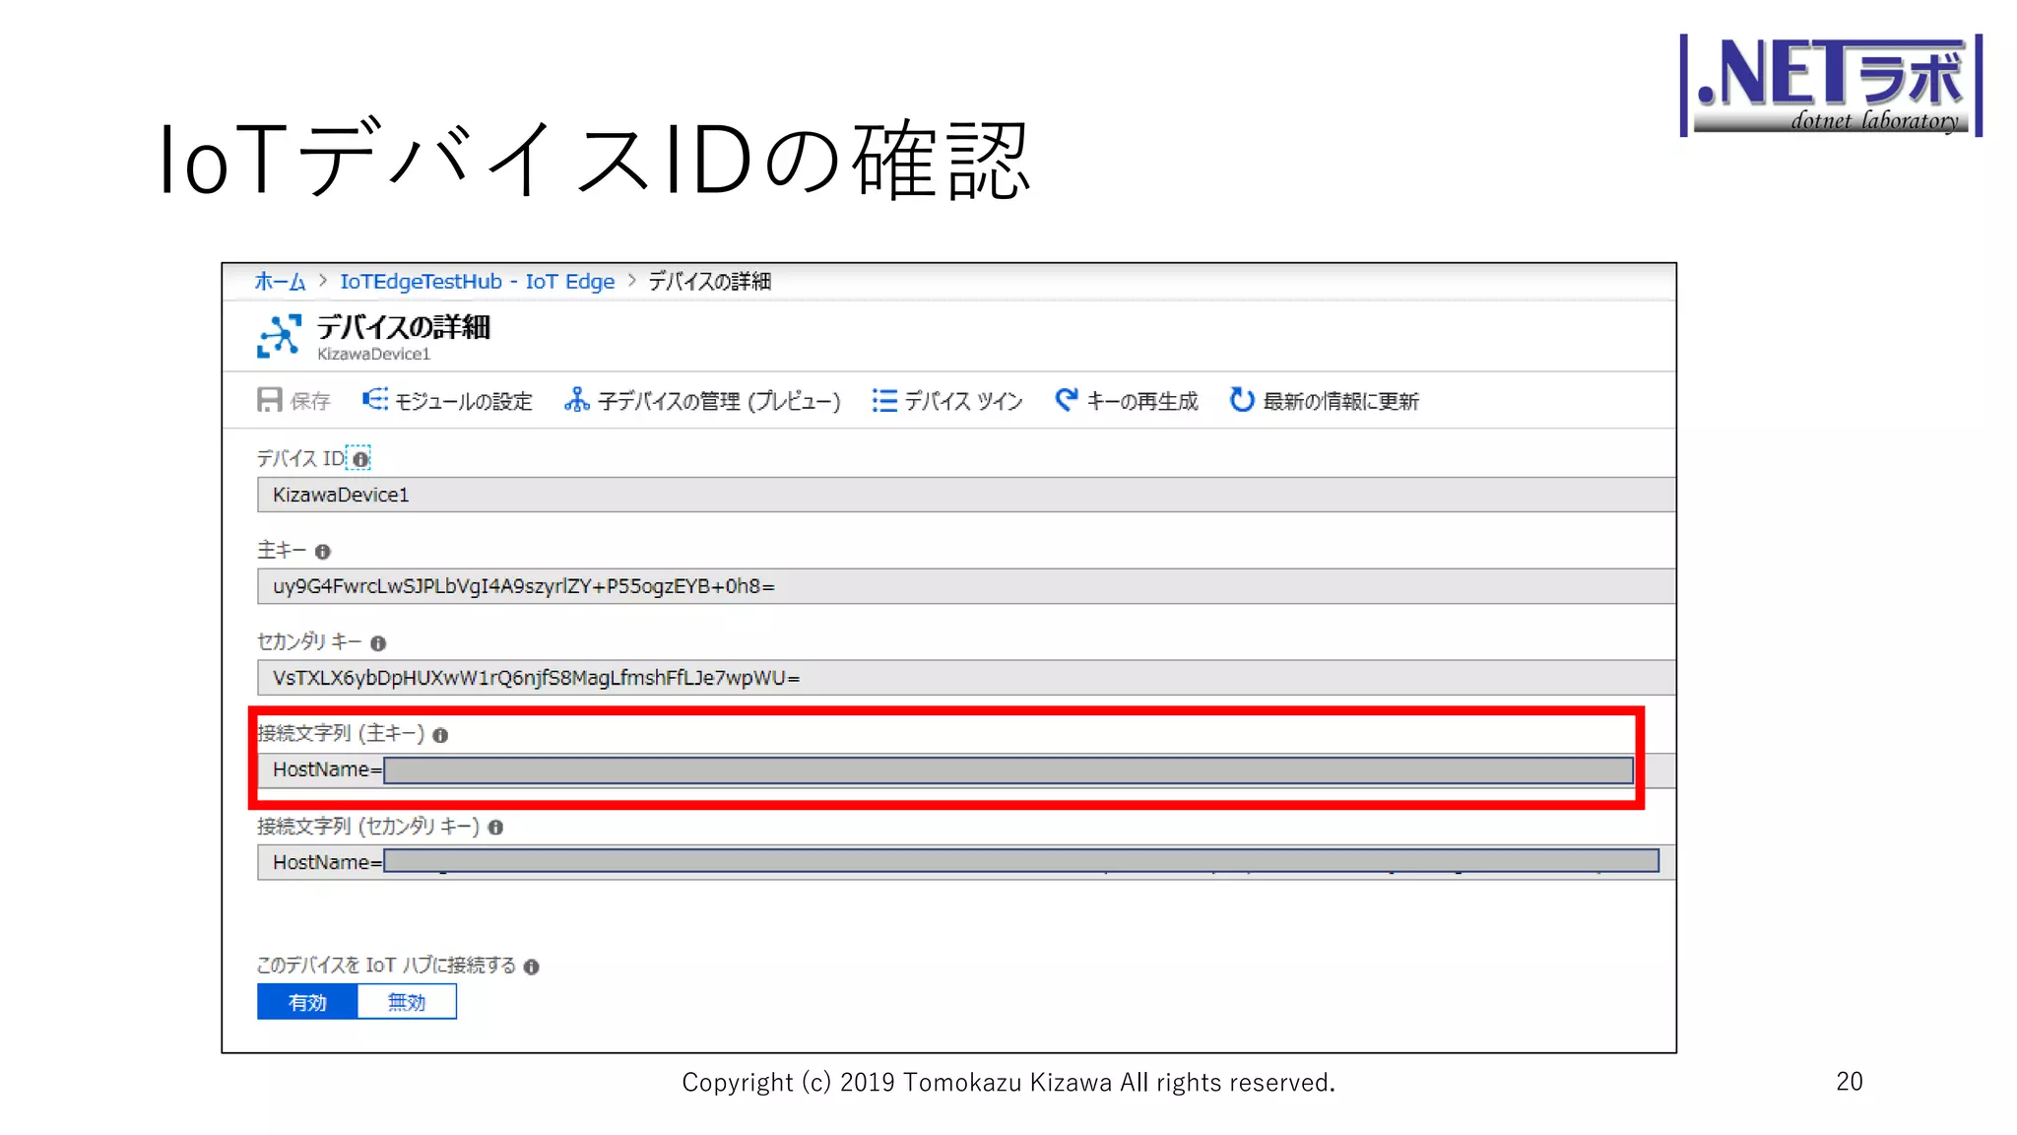Click info icon next to セカンダリ キー
The width and height of the screenshot is (2017, 1135).
(x=378, y=643)
